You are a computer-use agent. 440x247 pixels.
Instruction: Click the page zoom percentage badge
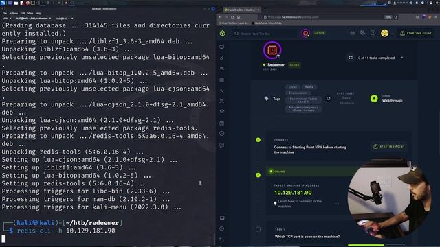(x=388, y=17)
